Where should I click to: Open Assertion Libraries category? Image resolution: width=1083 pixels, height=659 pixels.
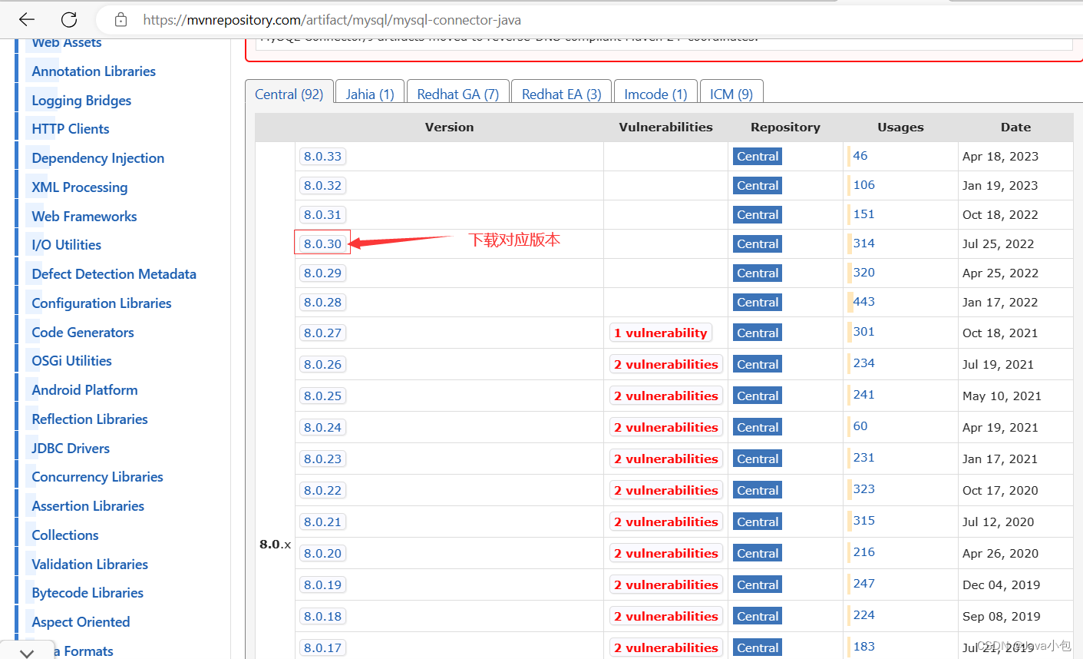(88, 506)
